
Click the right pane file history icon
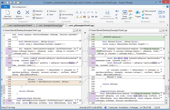click(x=166, y=30)
